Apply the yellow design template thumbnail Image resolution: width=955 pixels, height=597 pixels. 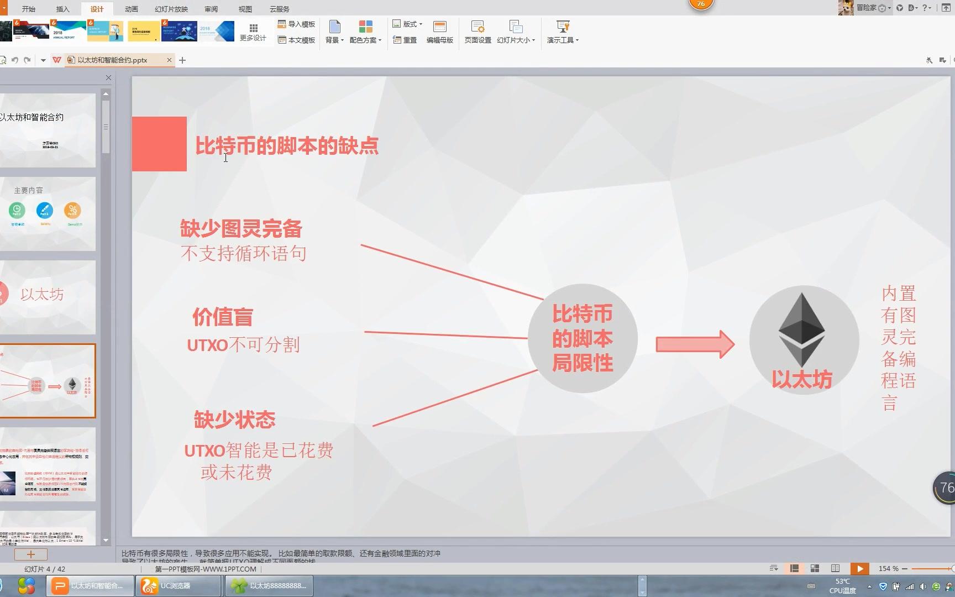tap(144, 32)
